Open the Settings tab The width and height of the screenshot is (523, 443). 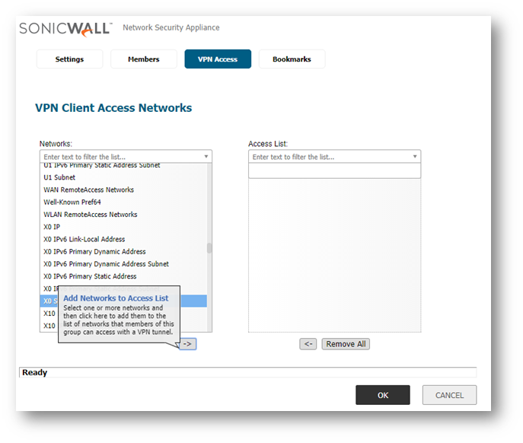click(x=69, y=59)
